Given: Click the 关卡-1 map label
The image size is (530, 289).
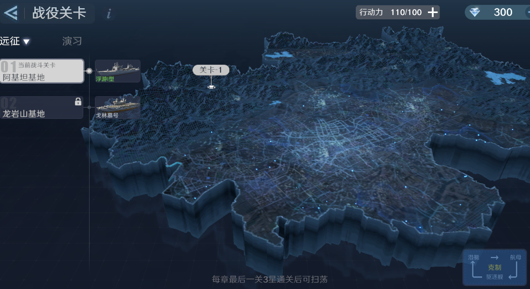Looking at the screenshot, I should tap(211, 70).
